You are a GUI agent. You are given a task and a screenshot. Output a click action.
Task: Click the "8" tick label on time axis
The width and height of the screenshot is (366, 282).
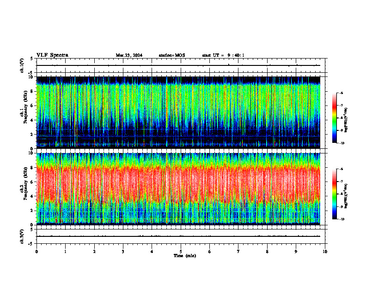[267, 252]
